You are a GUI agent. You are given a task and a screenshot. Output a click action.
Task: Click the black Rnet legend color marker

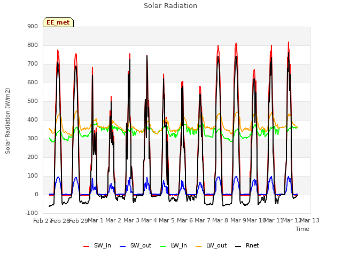click(238, 246)
